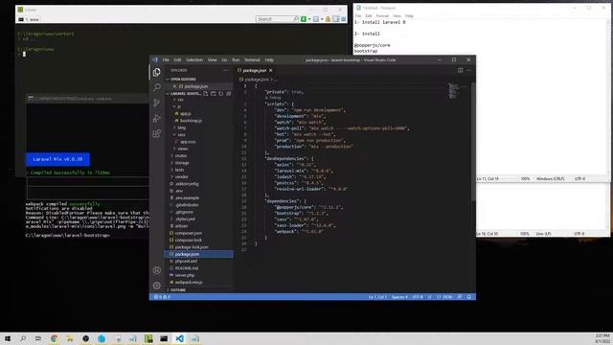Select the '1. www' console tab in Cmder
The image size is (613, 345).
click(x=30, y=19)
